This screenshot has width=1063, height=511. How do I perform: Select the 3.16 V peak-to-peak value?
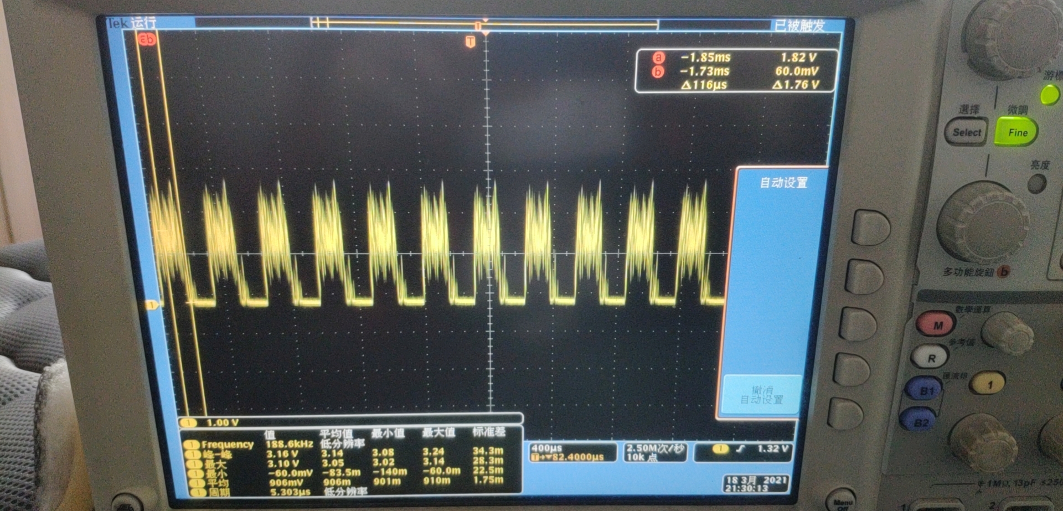(x=282, y=454)
